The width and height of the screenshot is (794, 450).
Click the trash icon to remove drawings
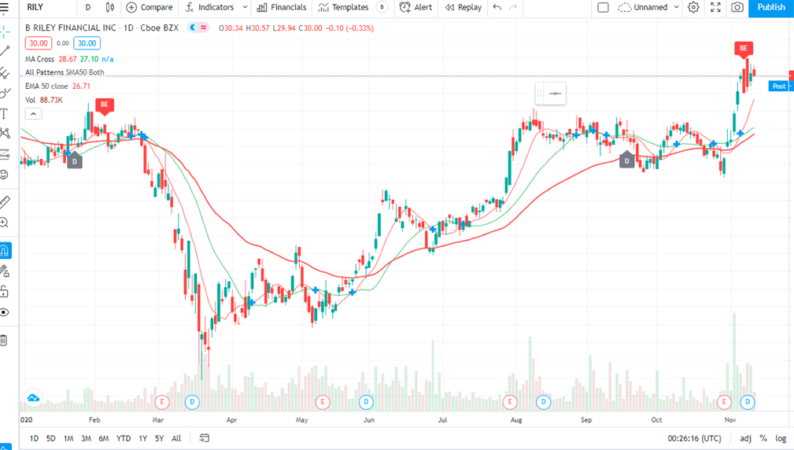(5, 340)
